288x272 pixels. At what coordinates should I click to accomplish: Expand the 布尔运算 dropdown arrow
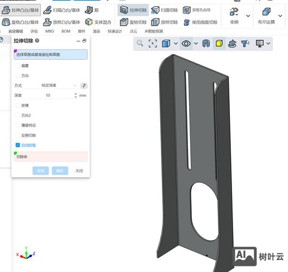click(280, 16)
